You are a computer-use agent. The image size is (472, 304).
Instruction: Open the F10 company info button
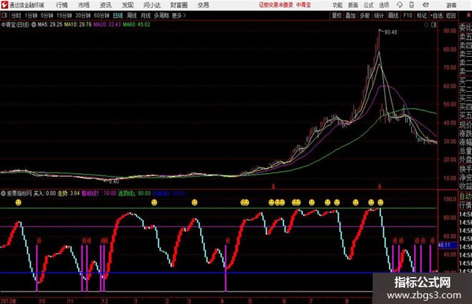pyautogui.click(x=408, y=15)
